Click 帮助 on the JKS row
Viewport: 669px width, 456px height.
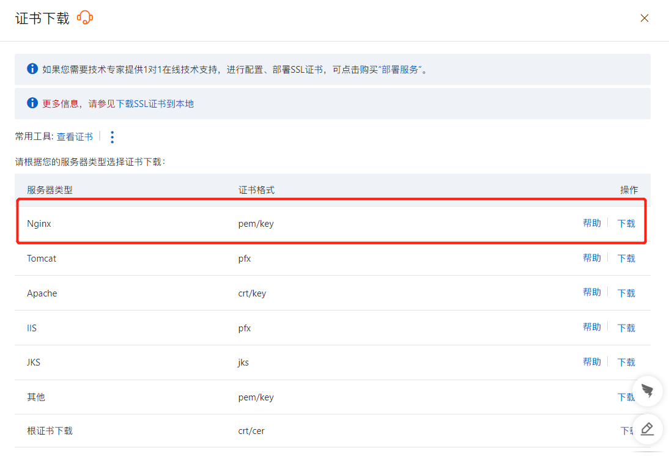click(x=592, y=362)
